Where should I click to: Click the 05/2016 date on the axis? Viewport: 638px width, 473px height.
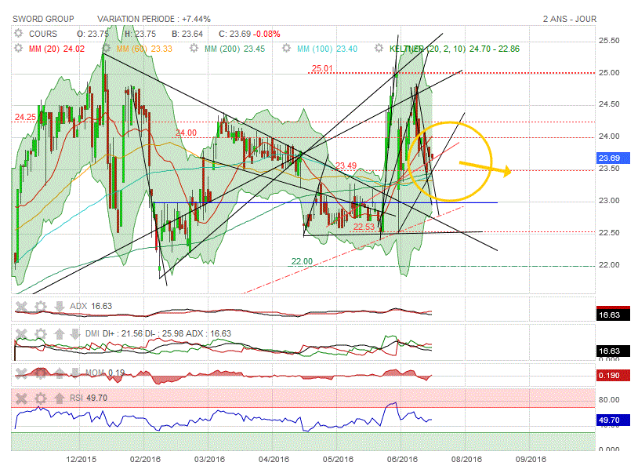coord(338,460)
